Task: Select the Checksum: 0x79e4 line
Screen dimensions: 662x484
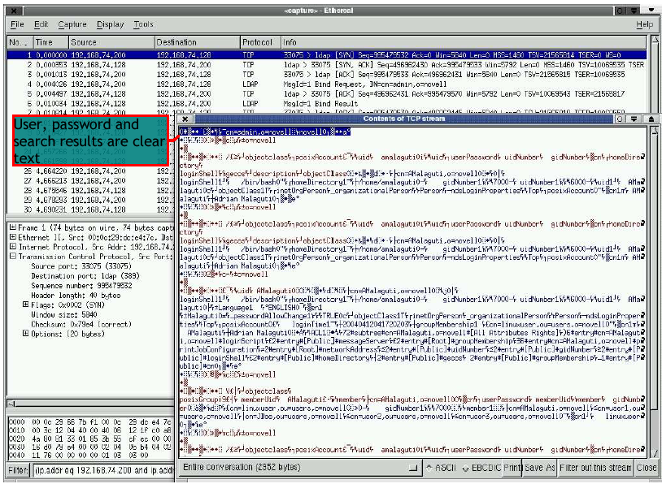Action: coord(81,324)
